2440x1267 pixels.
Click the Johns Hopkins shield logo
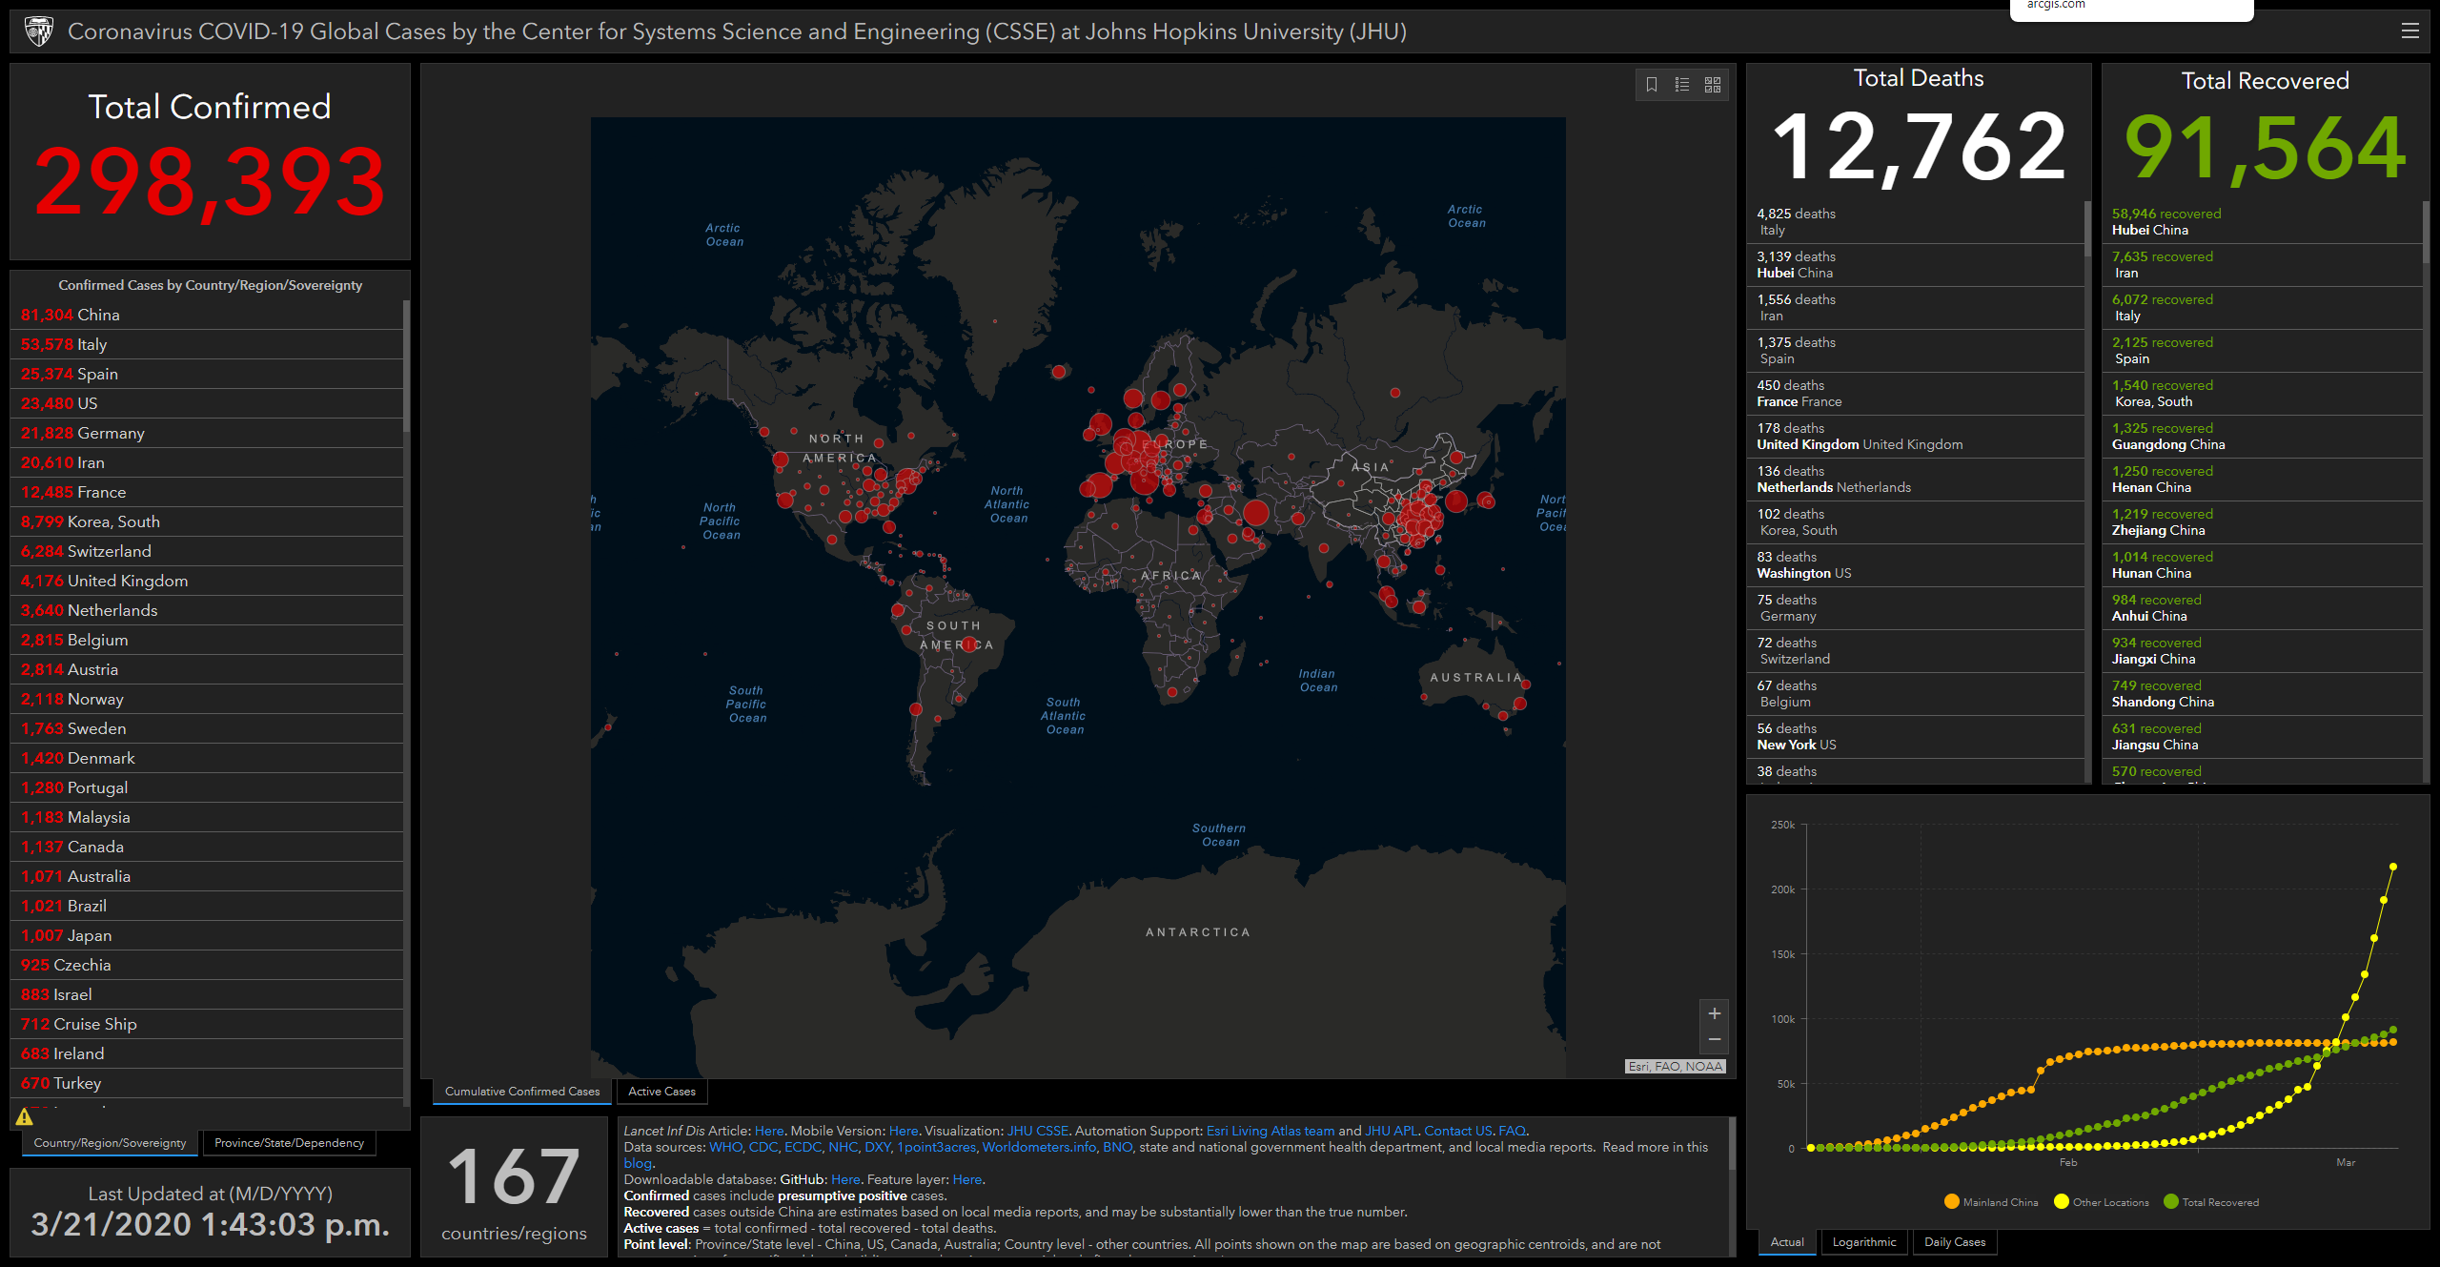click(x=39, y=31)
